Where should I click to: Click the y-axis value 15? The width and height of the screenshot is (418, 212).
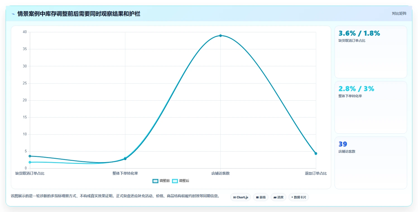tap(25, 117)
